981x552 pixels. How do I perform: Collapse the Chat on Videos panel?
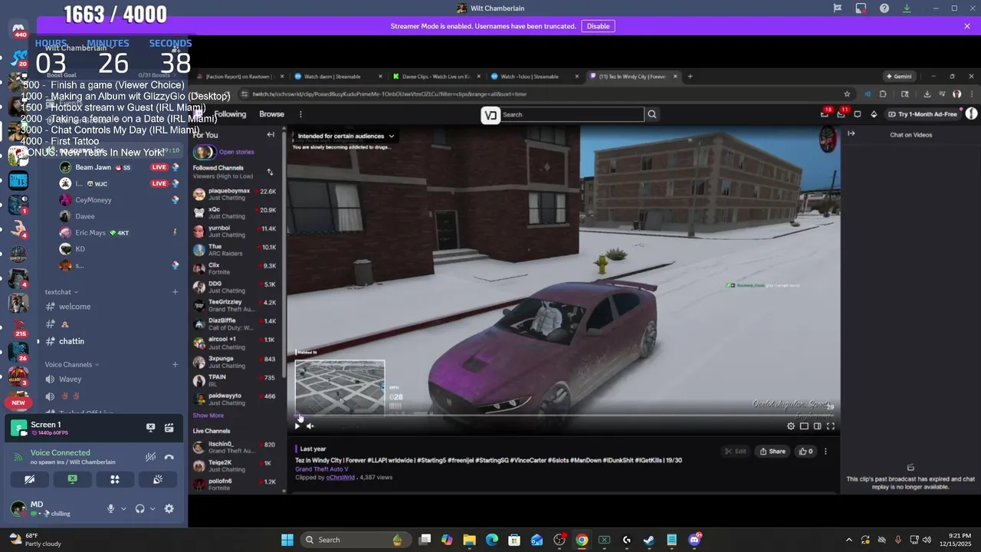tap(851, 133)
